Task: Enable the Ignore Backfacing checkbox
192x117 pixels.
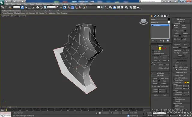Action: [x=153, y=54]
